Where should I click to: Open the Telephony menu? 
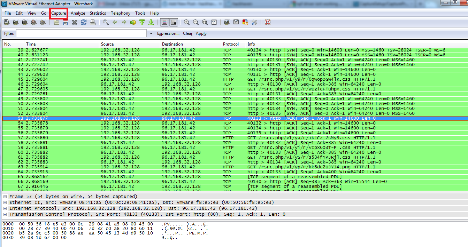point(121,13)
